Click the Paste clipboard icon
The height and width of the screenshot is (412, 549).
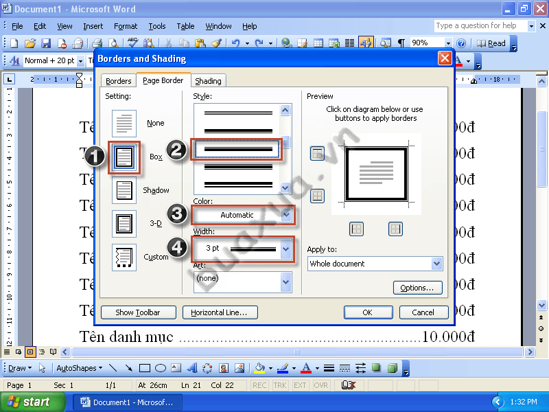[200, 43]
